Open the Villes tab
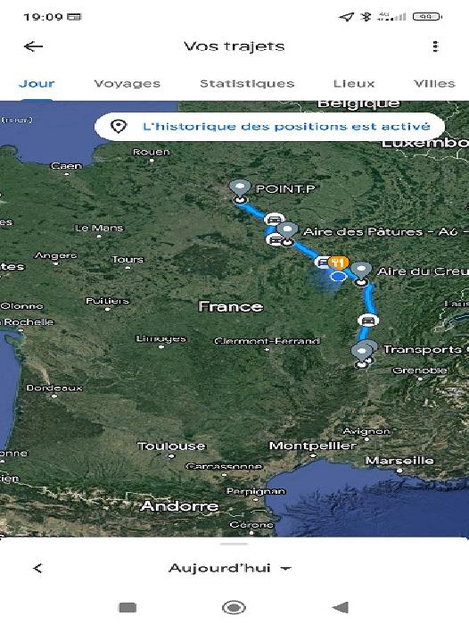Viewport: 469px width, 625px height. pyautogui.click(x=434, y=84)
